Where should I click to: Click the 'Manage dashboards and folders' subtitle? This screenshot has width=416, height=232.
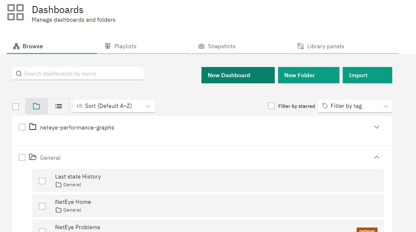[73, 20]
